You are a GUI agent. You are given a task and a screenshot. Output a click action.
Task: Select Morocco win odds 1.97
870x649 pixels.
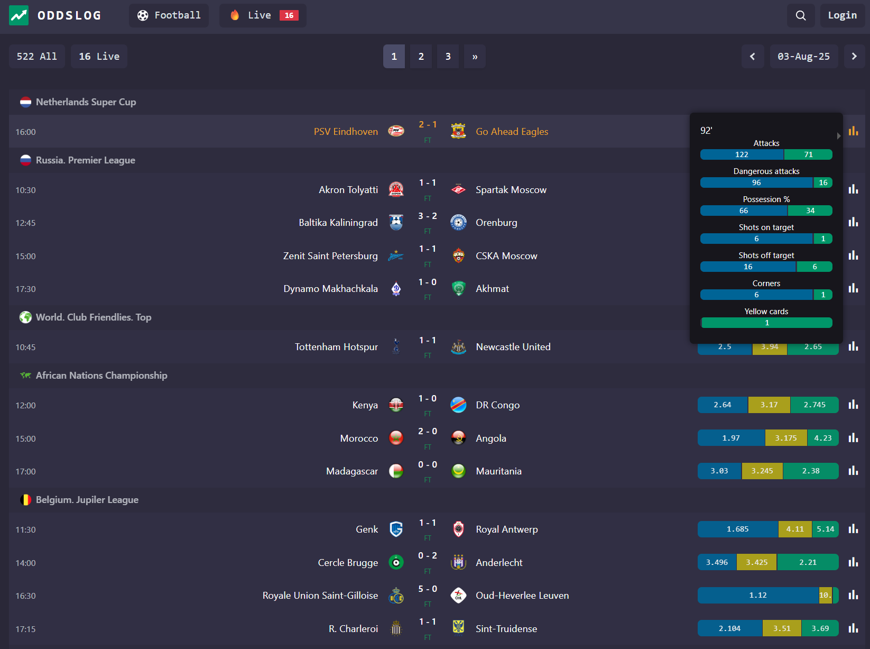(x=731, y=438)
